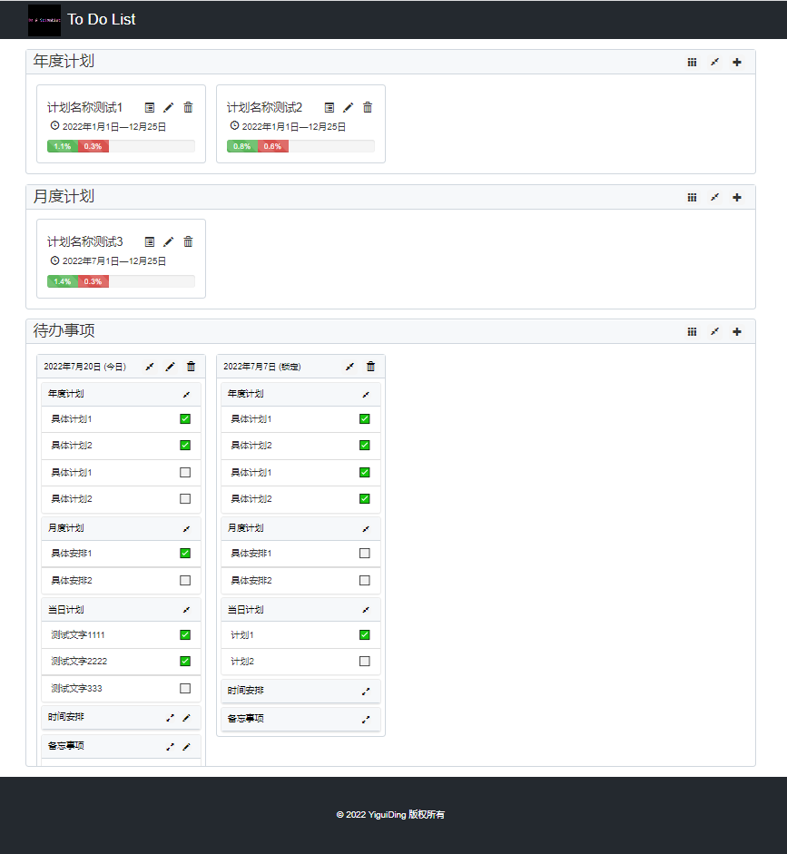Collapse the 年度计划 panel using header shrink icon
Viewport: 787px width, 854px height.
point(714,63)
